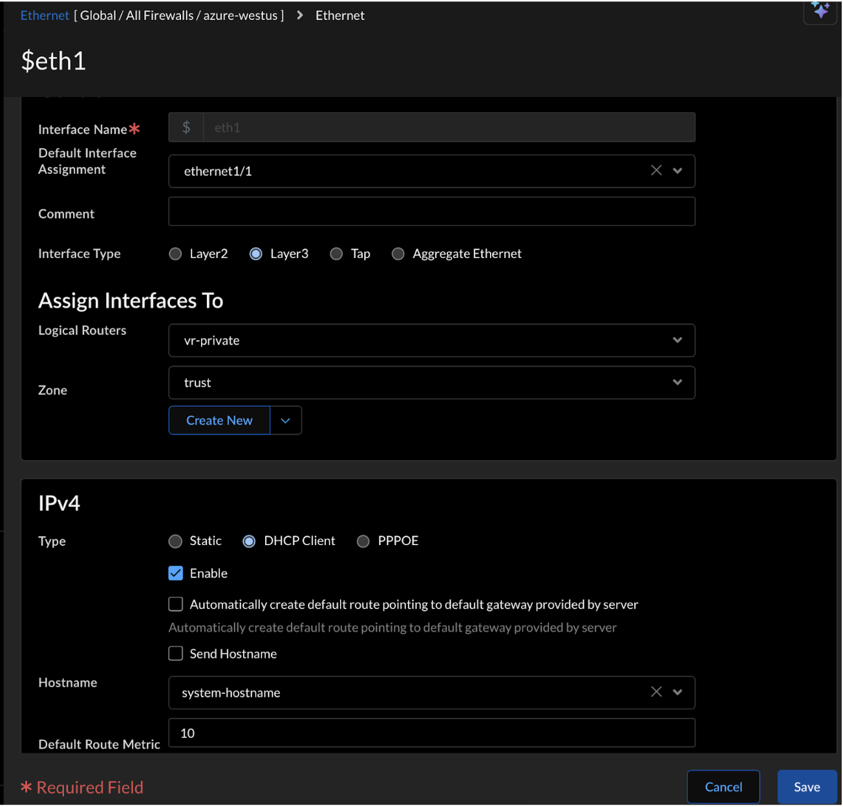The height and width of the screenshot is (807, 843).
Task: Clear the ethernet1/1 interface assignment
Action: (x=656, y=171)
